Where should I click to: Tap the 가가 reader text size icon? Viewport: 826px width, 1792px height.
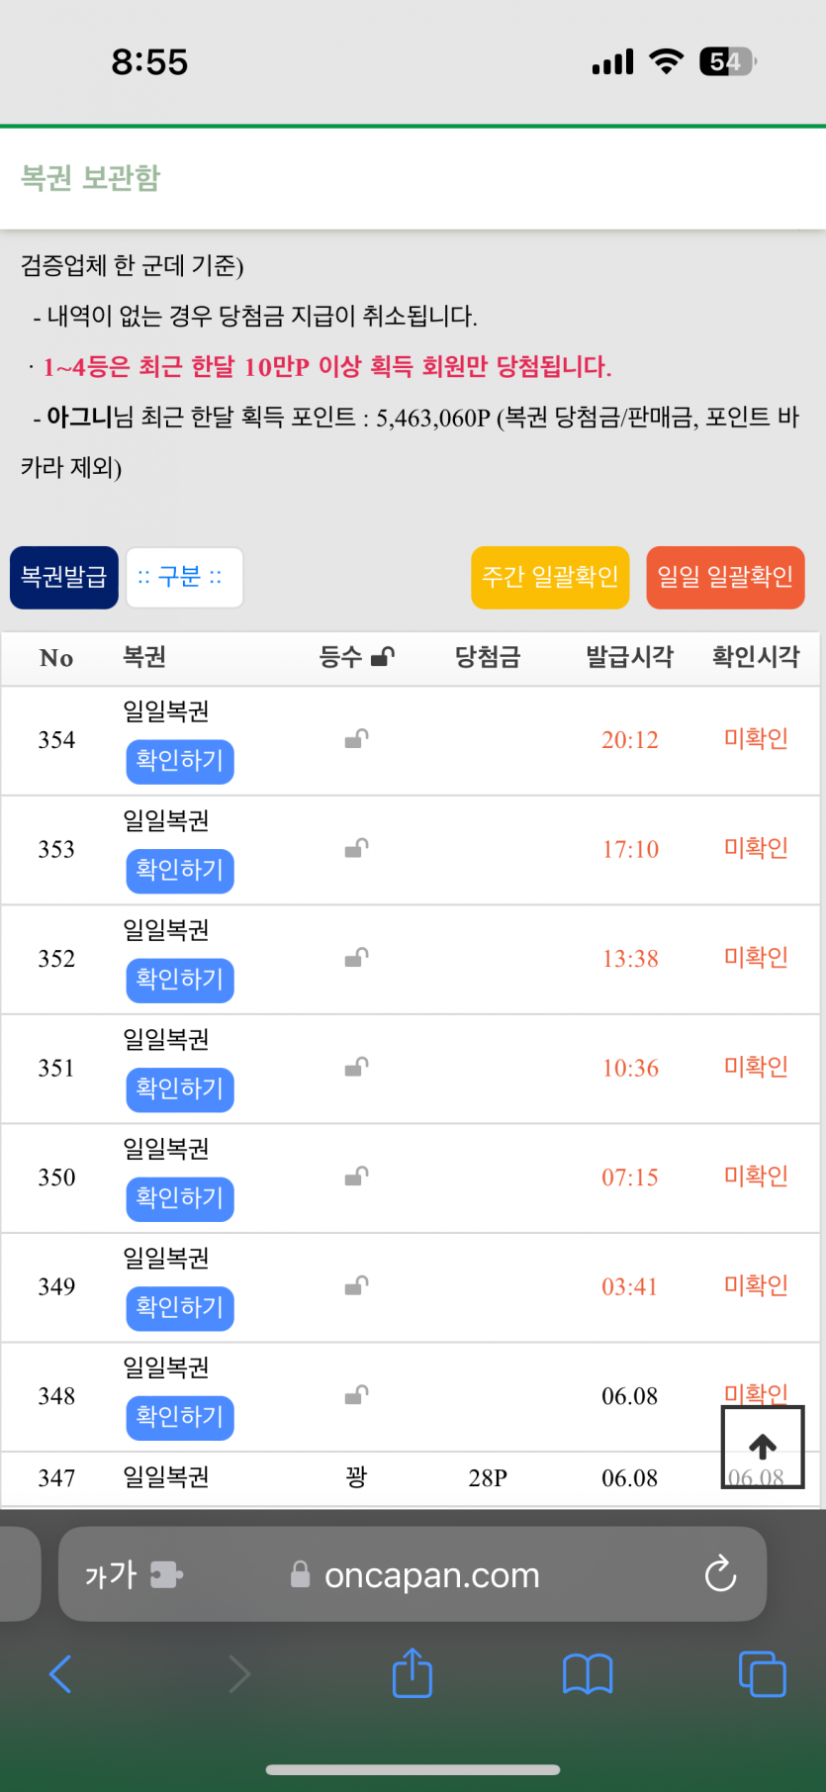click(x=111, y=1574)
